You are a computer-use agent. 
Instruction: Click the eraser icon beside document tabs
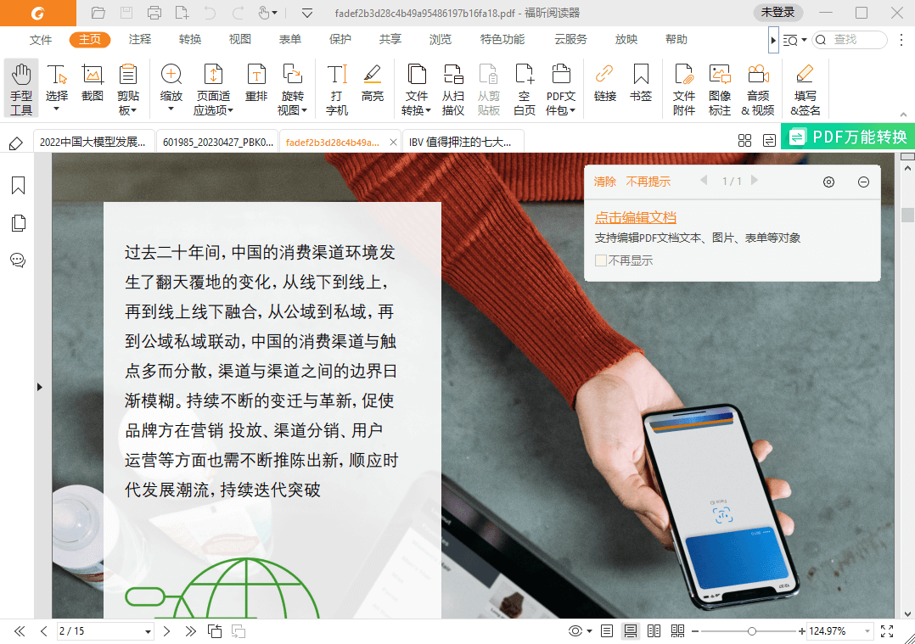pos(16,143)
